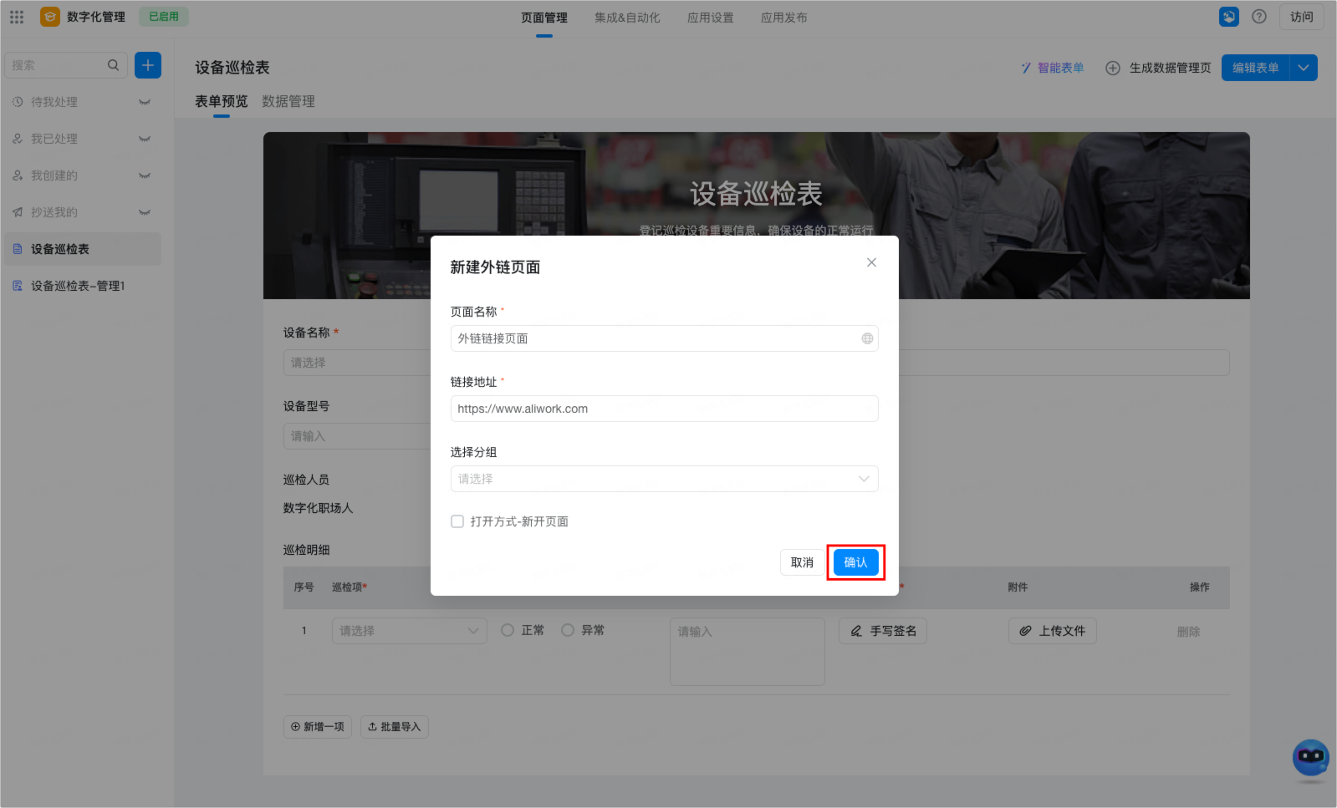
Task: Open the 应用设置 tab
Action: click(711, 18)
